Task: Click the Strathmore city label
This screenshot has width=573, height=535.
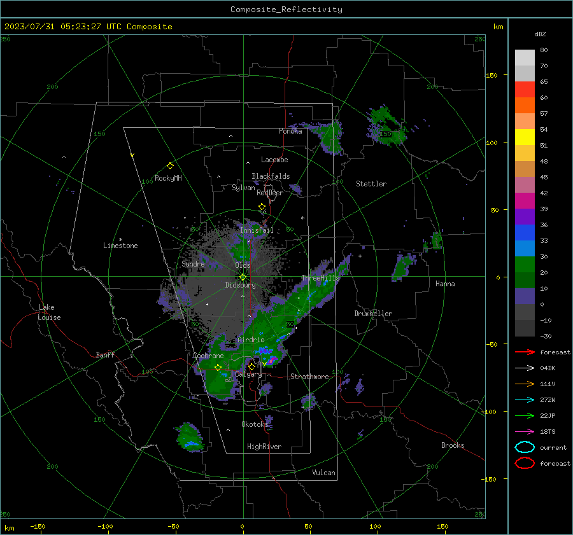Action: click(x=309, y=377)
